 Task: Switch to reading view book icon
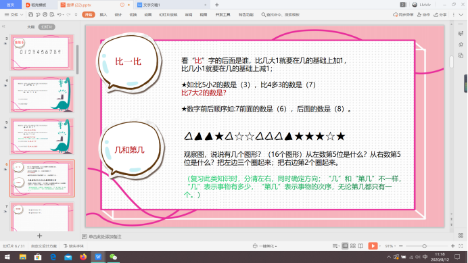click(360, 245)
